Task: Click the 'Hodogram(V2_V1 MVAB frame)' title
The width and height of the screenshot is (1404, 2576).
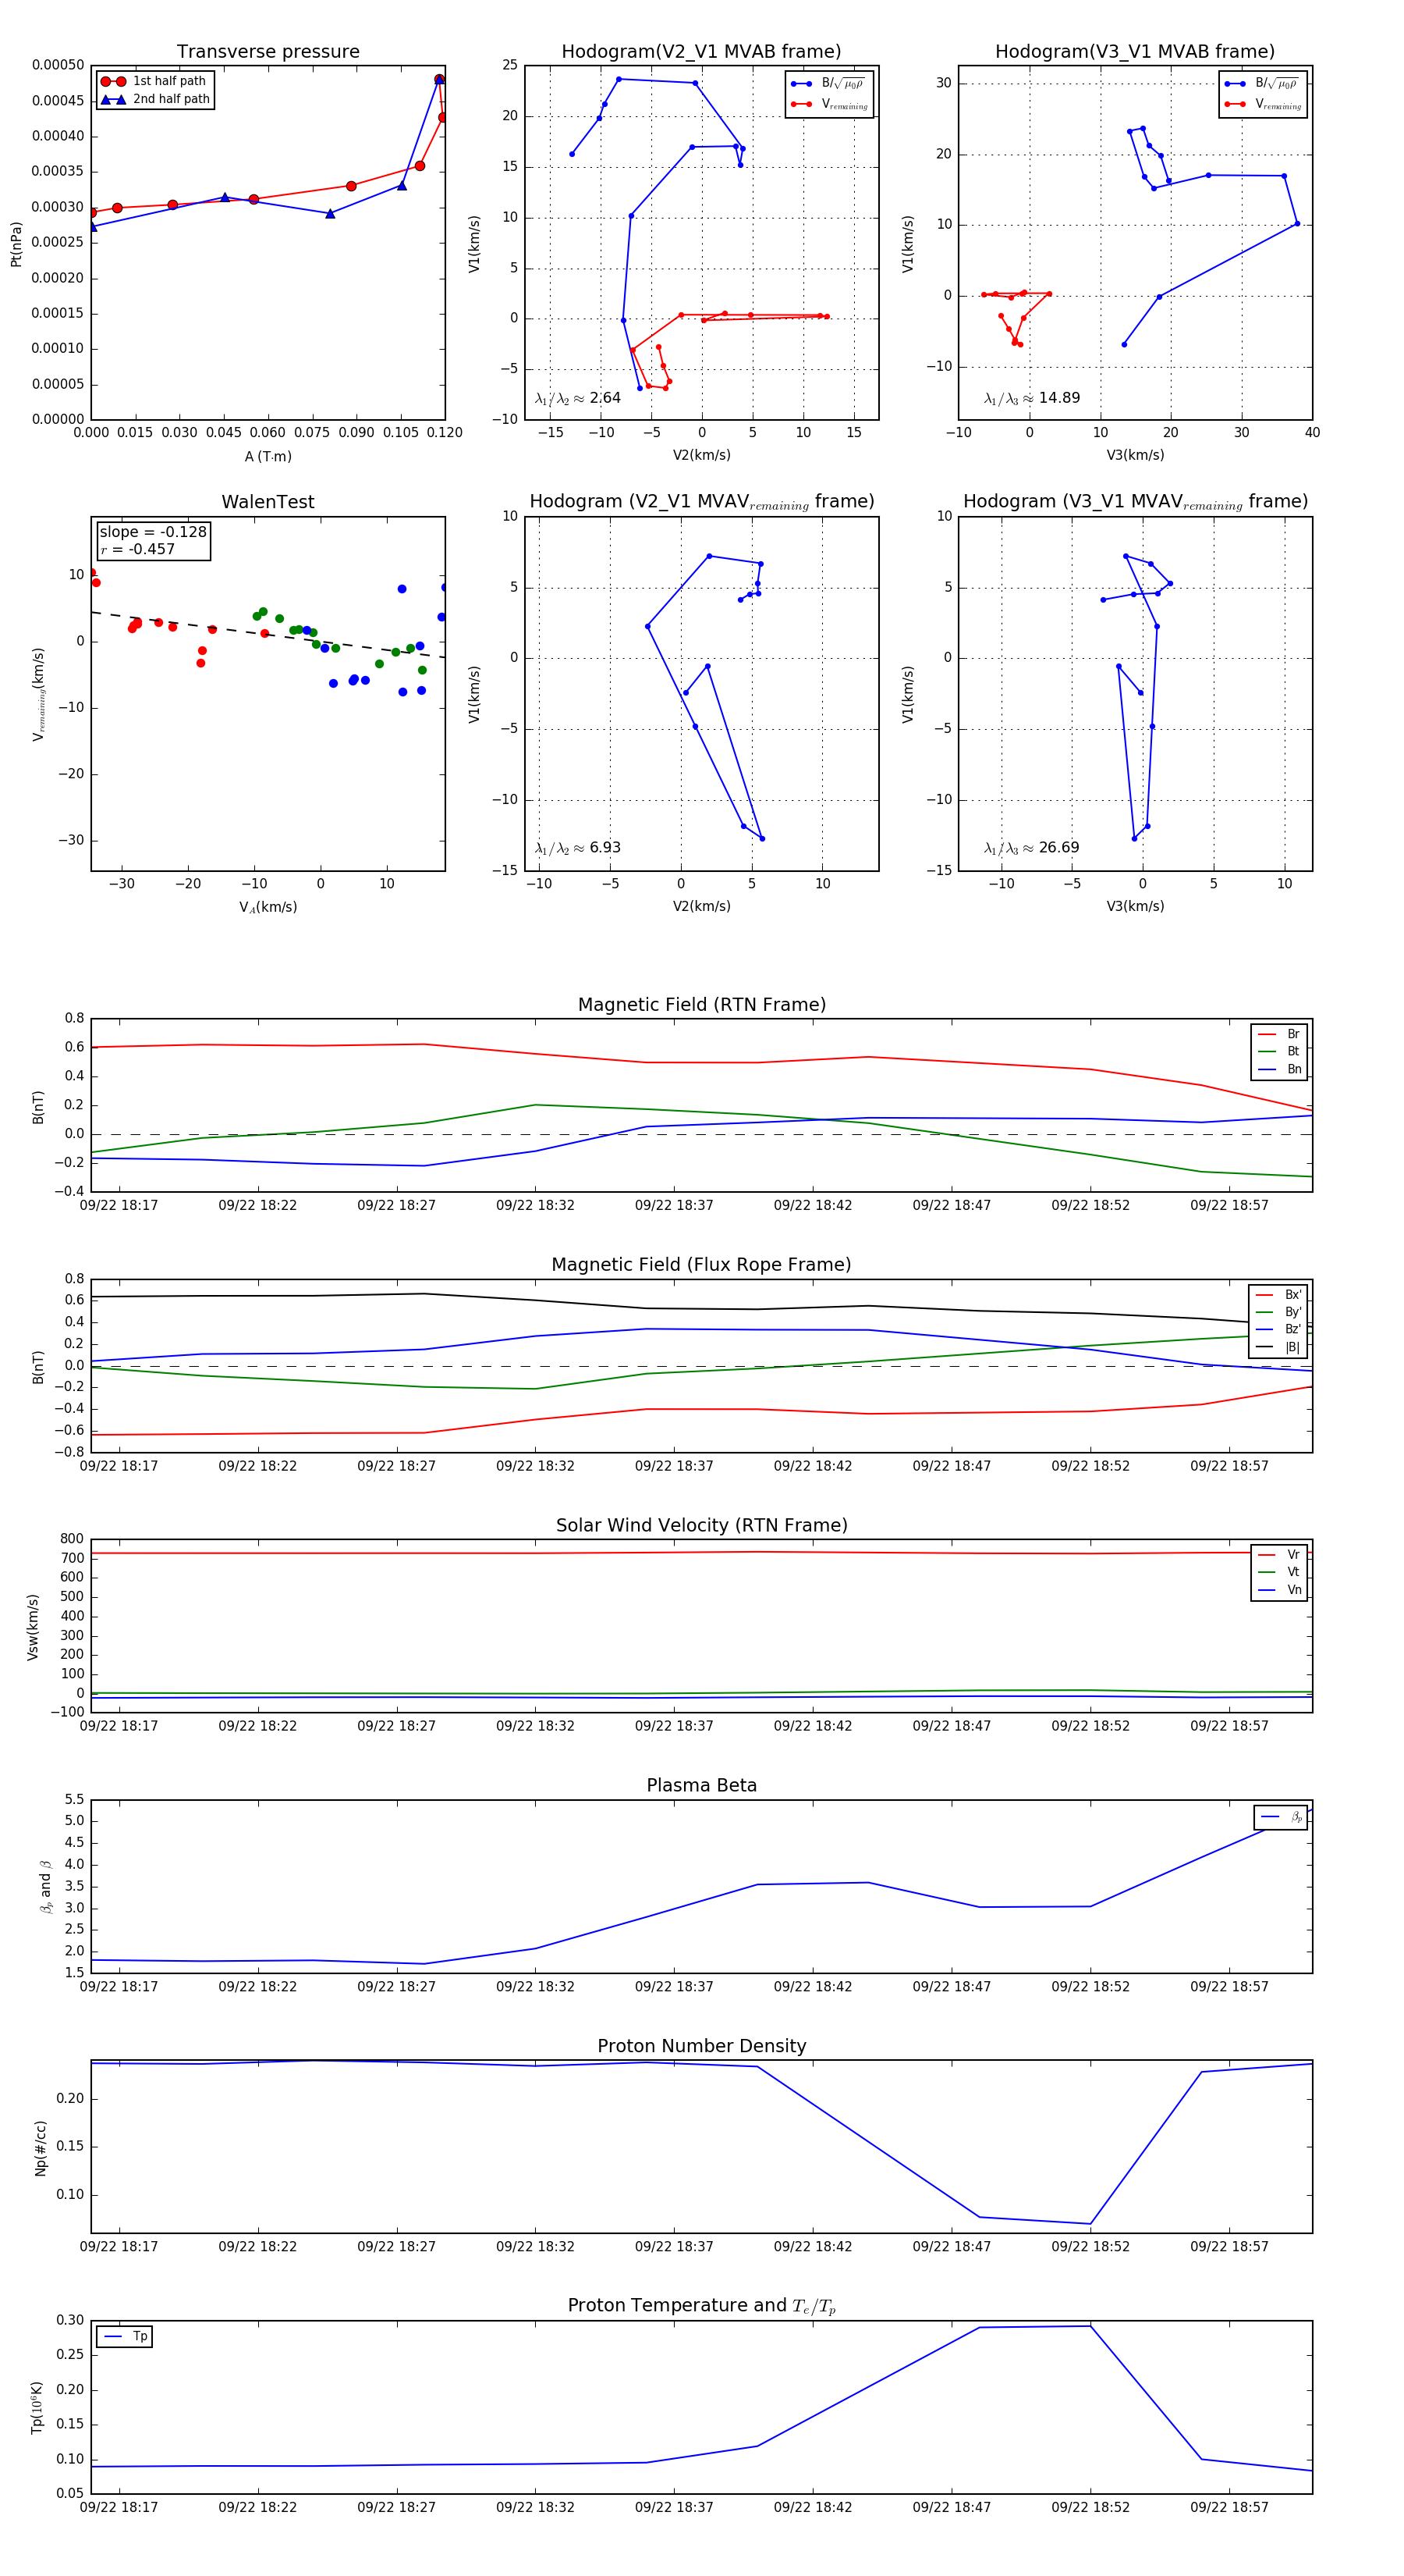Action: pos(701,52)
